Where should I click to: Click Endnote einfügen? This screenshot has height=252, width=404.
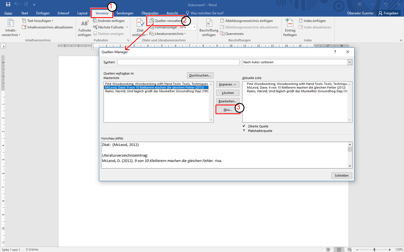point(109,21)
